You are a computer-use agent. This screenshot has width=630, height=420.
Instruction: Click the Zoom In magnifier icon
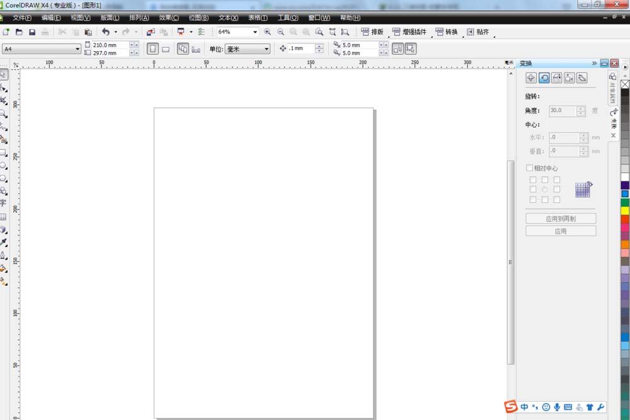[267, 31]
